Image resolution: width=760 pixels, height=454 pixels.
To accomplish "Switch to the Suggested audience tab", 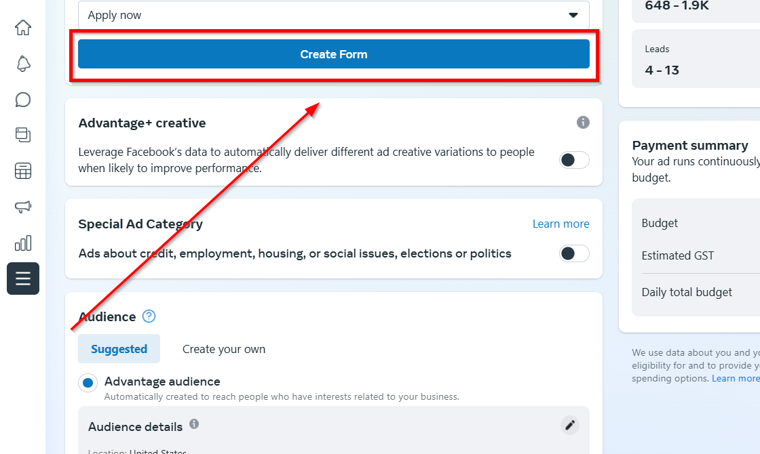I will (x=119, y=349).
